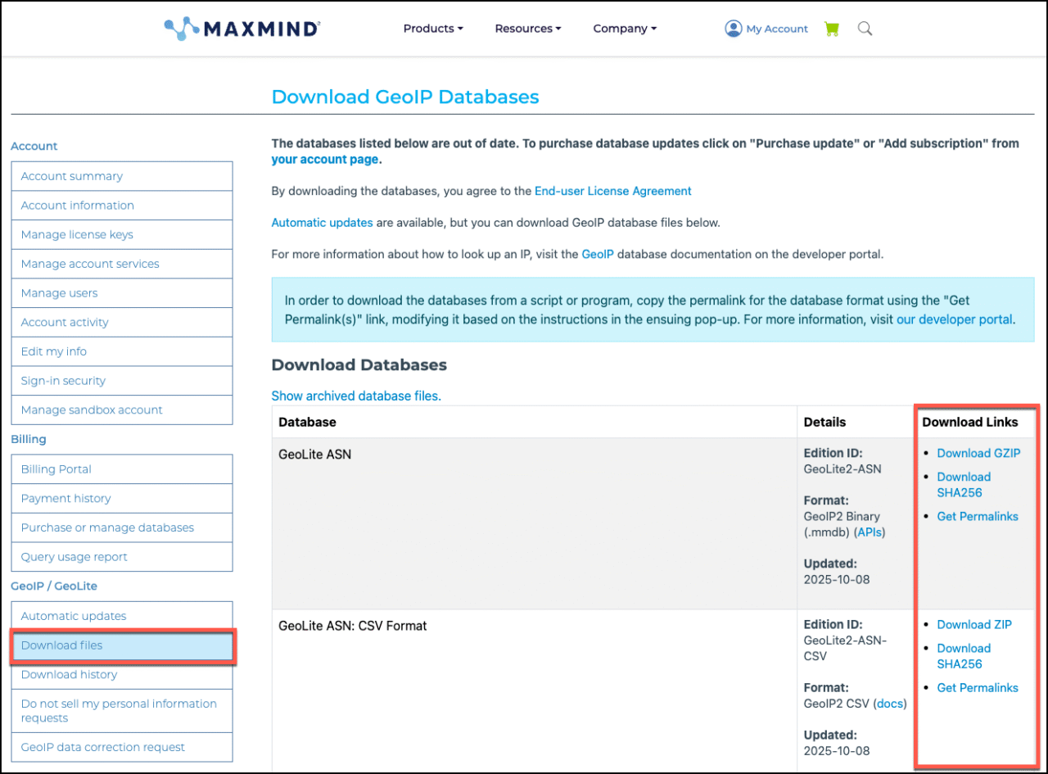Open the CSV docs link
Screen dimensions: 1048x774
coord(890,703)
